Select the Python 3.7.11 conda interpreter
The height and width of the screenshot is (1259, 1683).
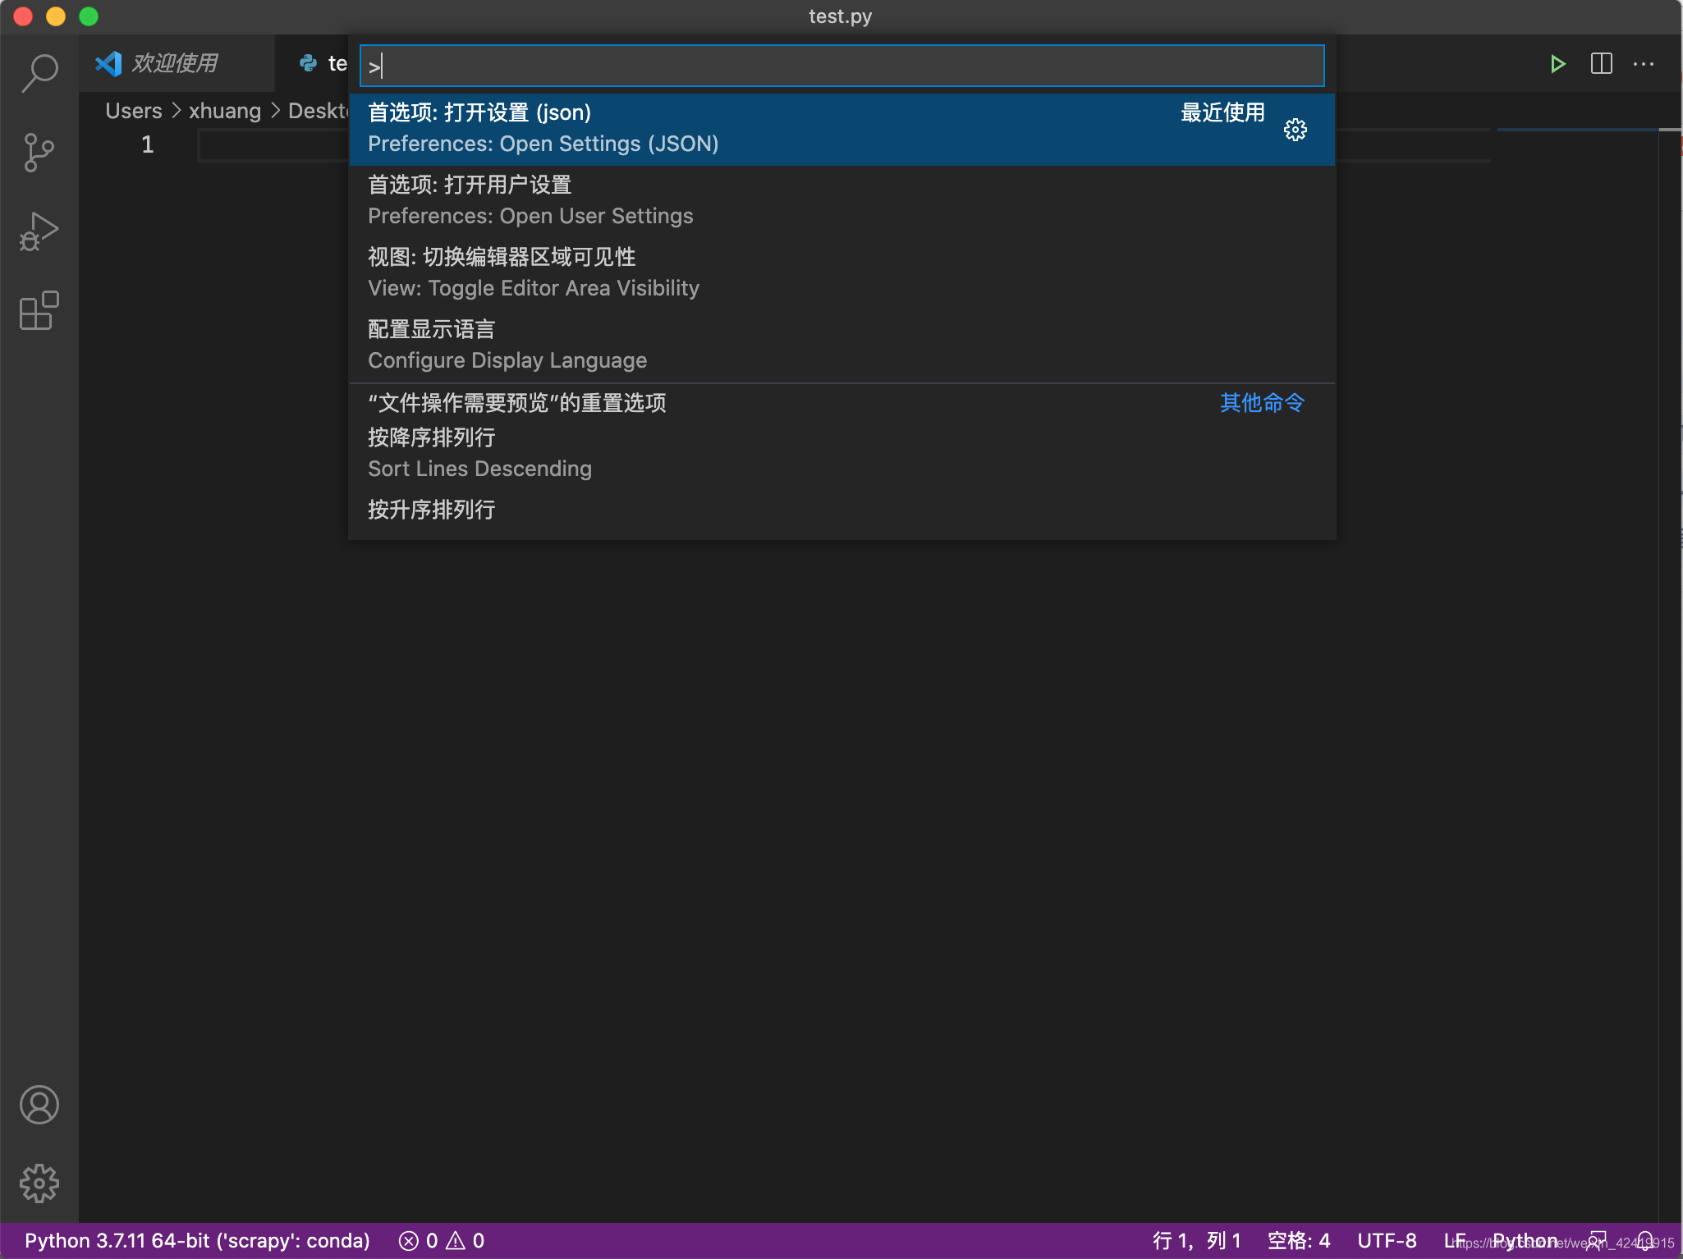click(x=197, y=1240)
